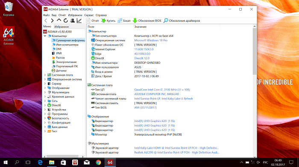Open the Вид menu

[54, 15]
